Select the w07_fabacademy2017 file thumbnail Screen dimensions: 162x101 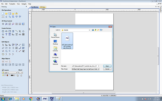click(x=67, y=41)
